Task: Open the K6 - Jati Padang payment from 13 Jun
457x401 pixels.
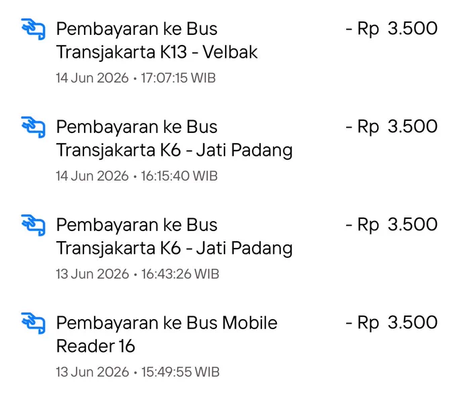Action: [229, 248]
